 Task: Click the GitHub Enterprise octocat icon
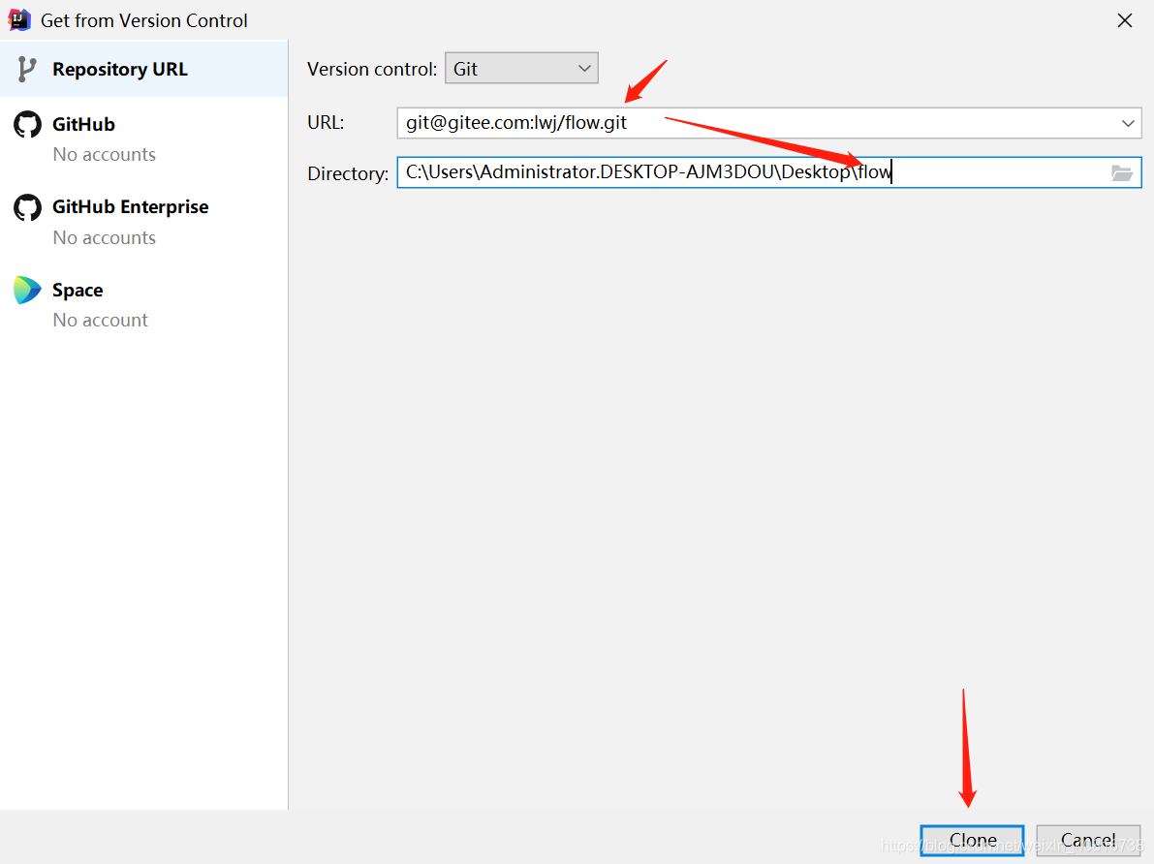[x=27, y=207]
